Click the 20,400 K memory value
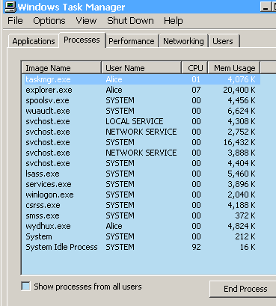 (239, 90)
